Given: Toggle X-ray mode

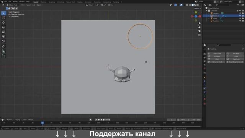Looking at the screenshot, I should 187,5.
